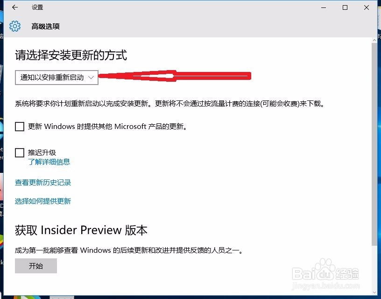Click the chevron arrow of the install-method dropdown
This screenshot has height=299, width=381.
[91, 78]
